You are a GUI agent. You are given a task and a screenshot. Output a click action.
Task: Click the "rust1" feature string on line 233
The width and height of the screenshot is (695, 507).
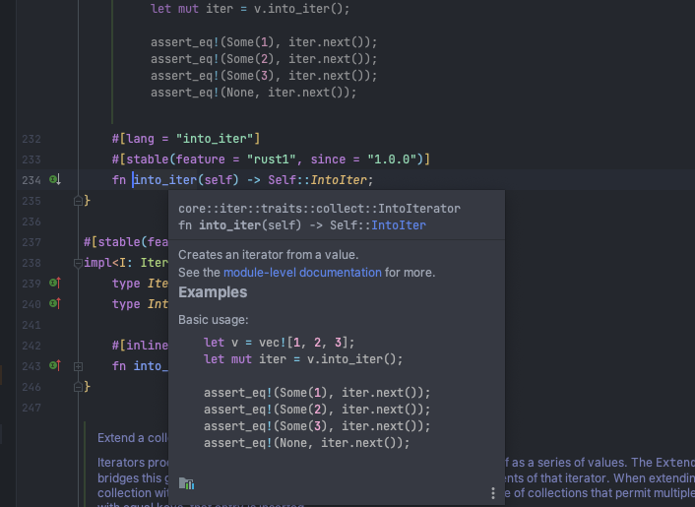click(272, 159)
